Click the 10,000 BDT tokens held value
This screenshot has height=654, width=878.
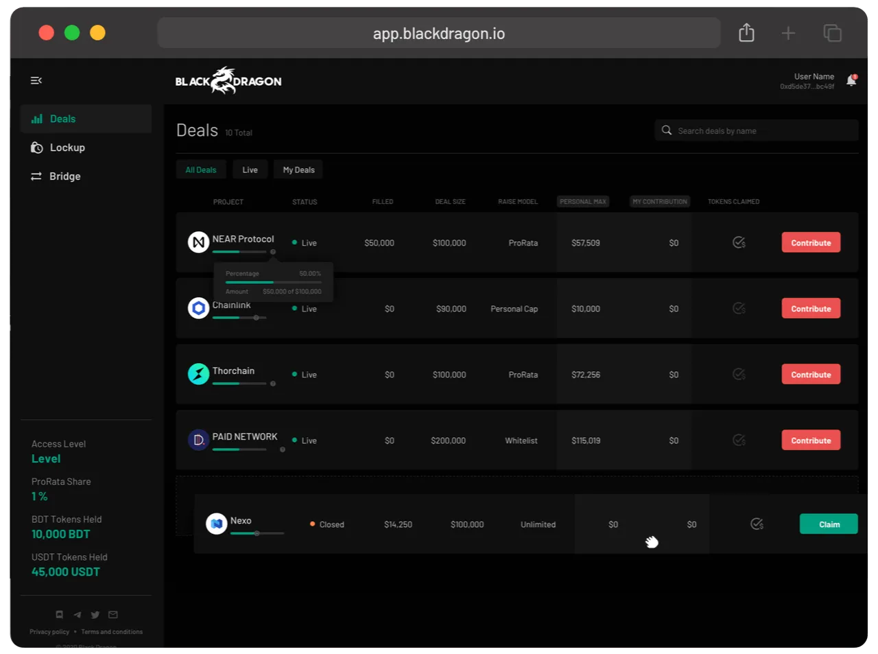pos(61,534)
